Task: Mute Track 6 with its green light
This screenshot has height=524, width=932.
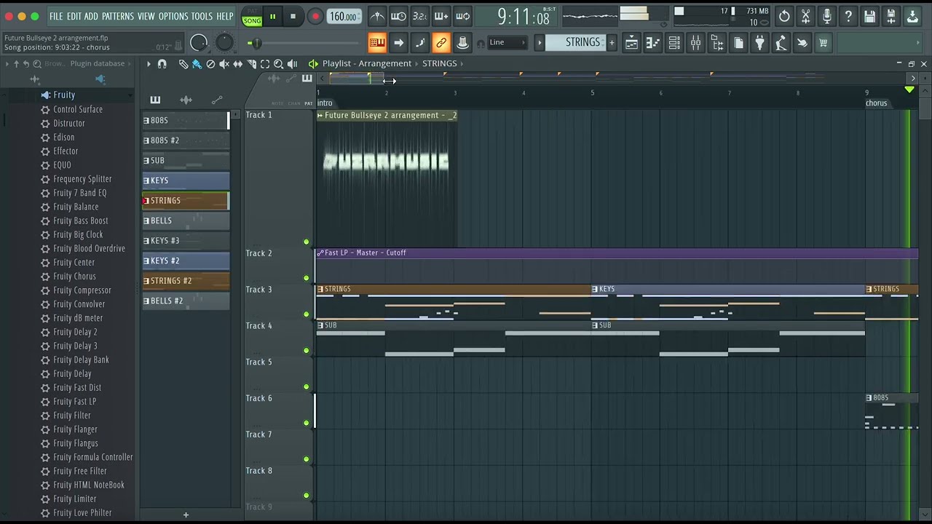Action: (307, 423)
